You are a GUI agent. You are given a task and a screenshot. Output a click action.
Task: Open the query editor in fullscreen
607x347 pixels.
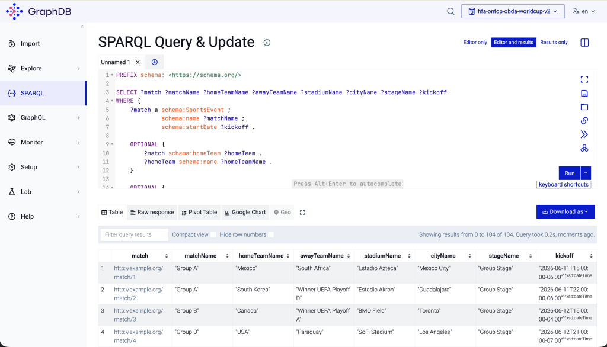[584, 79]
